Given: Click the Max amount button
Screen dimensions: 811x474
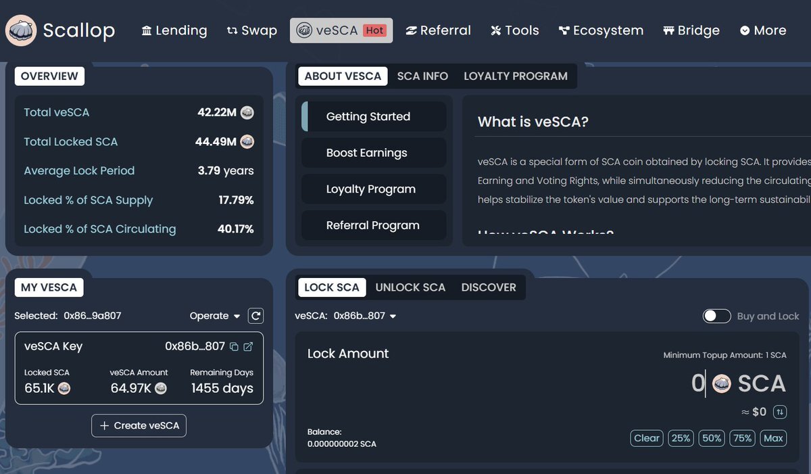Looking at the screenshot, I should [773, 438].
